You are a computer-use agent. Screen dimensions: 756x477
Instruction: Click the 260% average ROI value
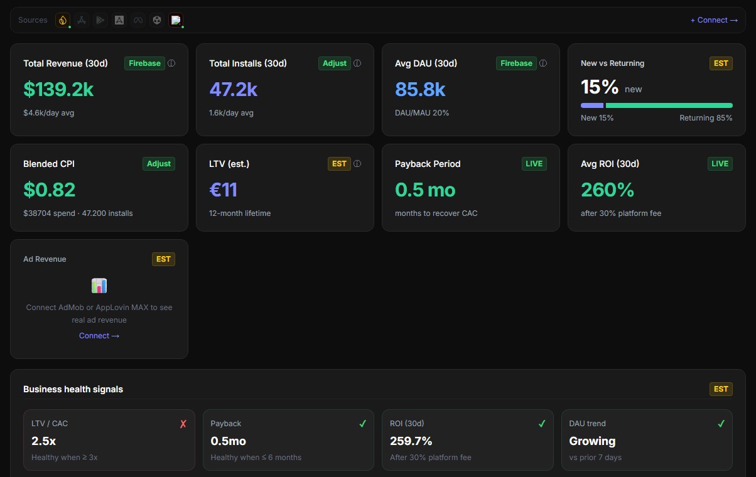pyautogui.click(x=607, y=190)
